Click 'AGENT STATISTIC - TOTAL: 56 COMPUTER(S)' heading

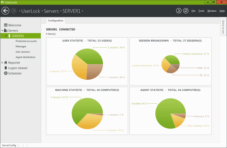coord(170,90)
